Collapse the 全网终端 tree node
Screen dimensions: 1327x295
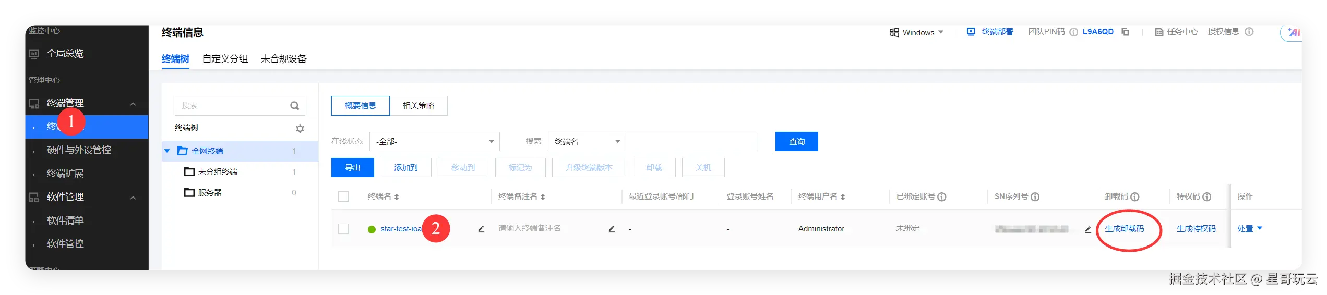167,151
